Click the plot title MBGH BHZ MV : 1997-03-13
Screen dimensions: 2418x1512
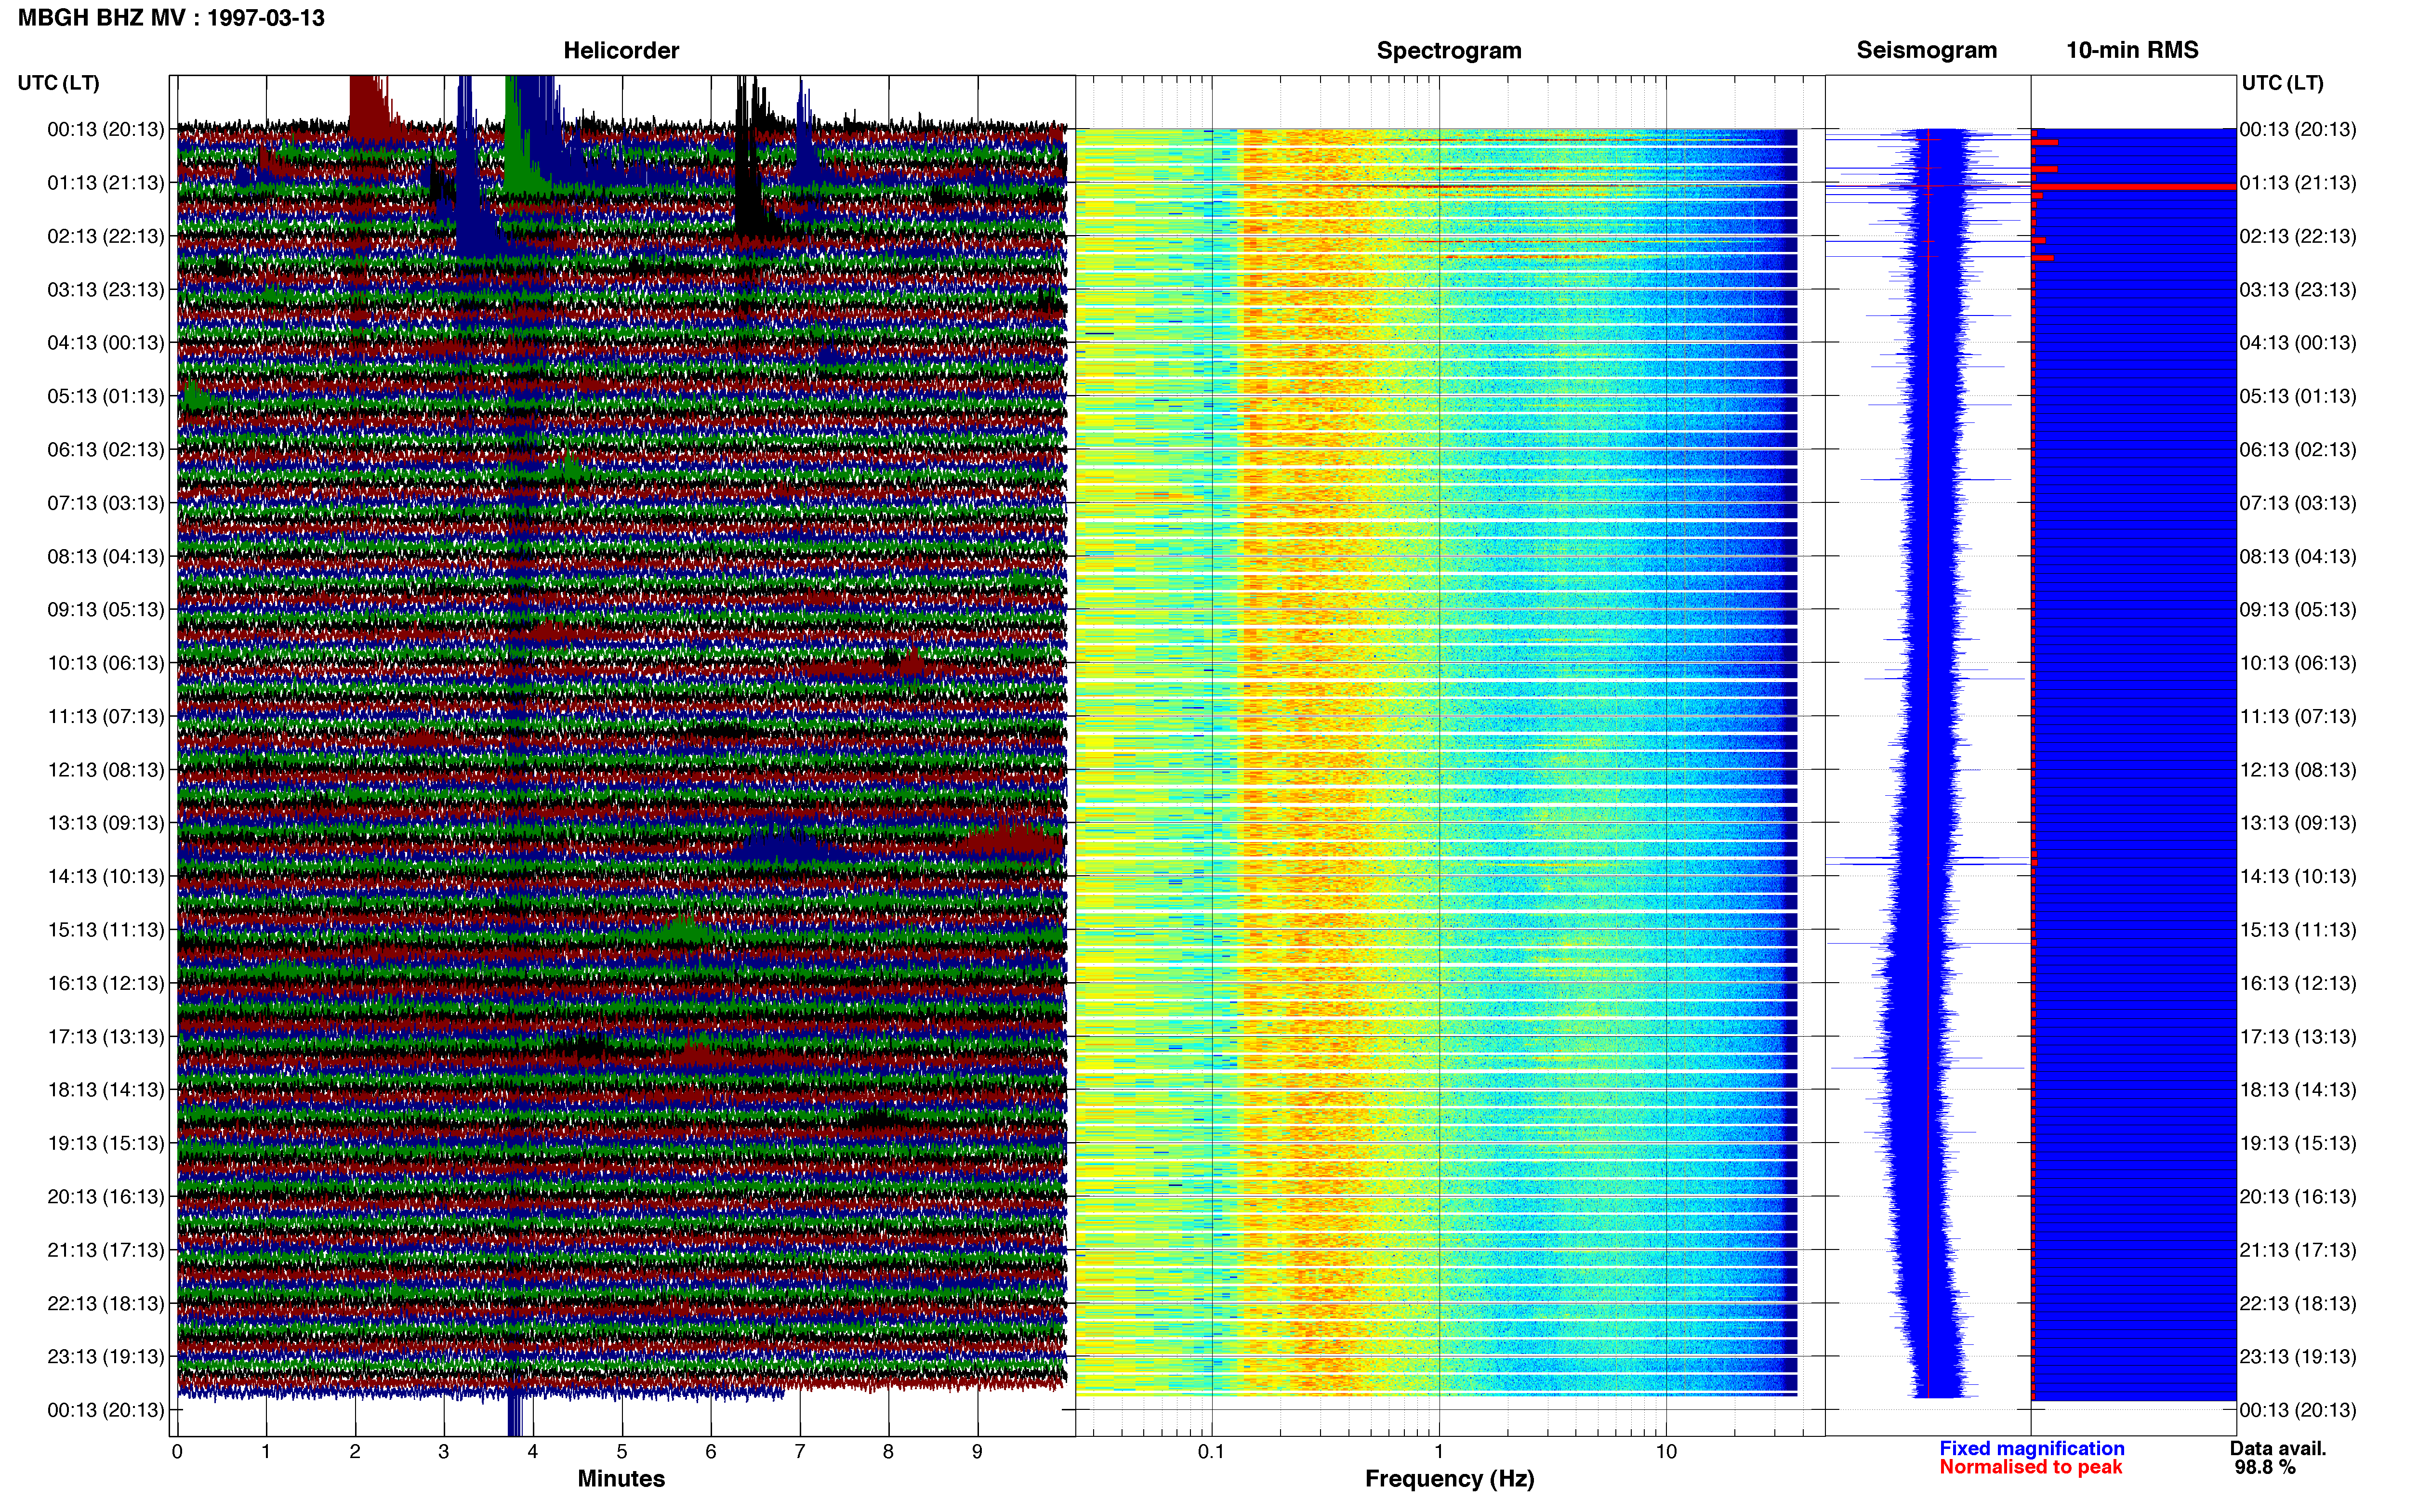(x=171, y=18)
